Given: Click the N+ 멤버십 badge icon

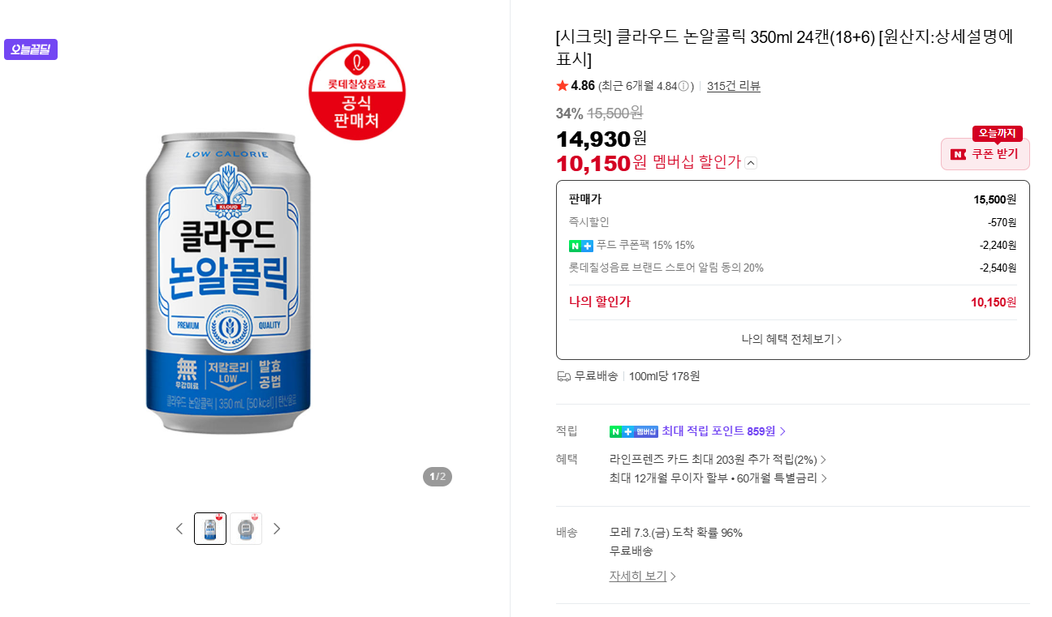Looking at the screenshot, I should (634, 431).
